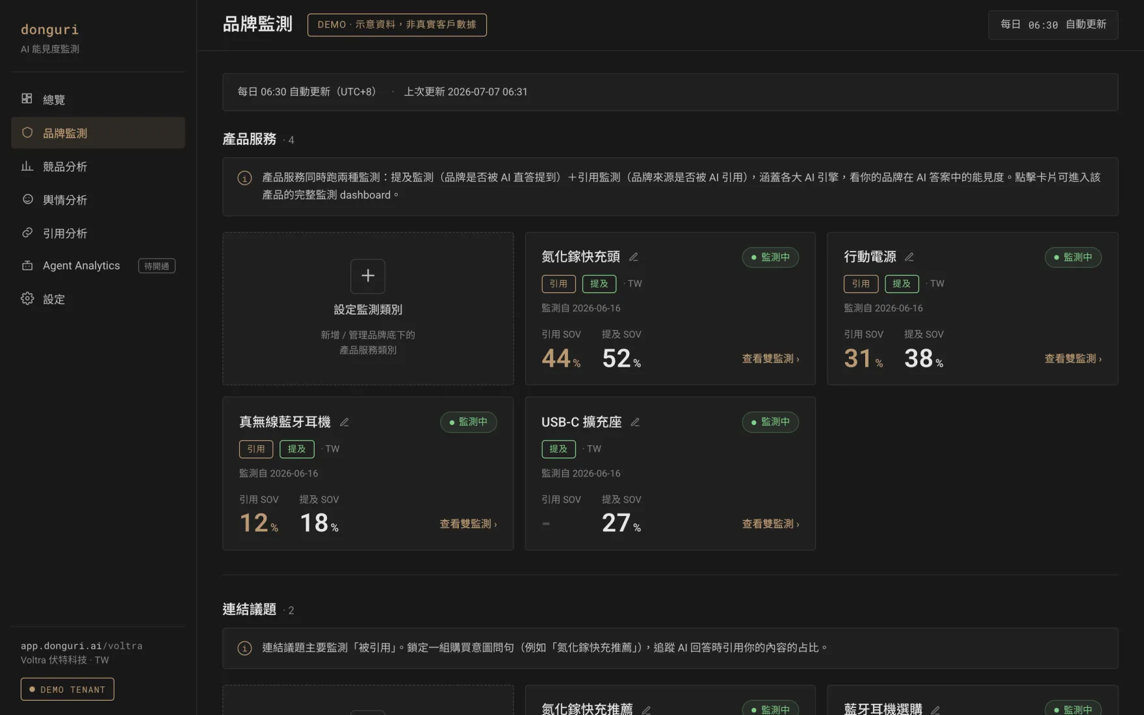Select 品牌監測 in sidebar
The height and width of the screenshot is (715, 1144).
pos(98,133)
